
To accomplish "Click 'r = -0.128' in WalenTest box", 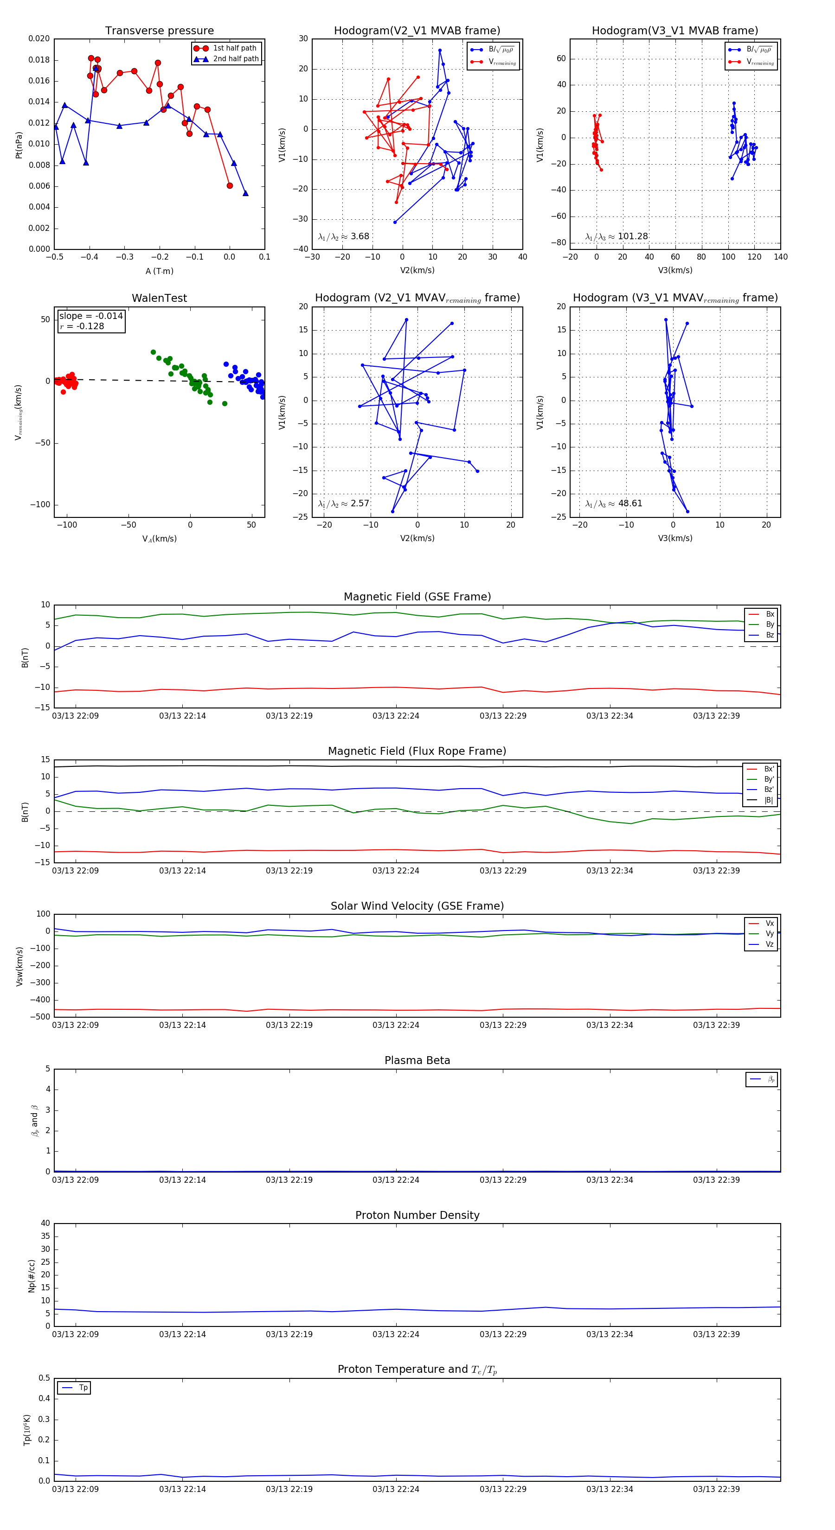I will pyautogui.click(x=82, y=326).
